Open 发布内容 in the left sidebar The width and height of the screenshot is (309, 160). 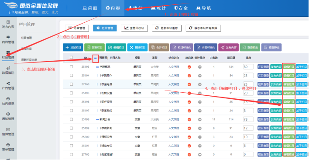tap(8, 24)
